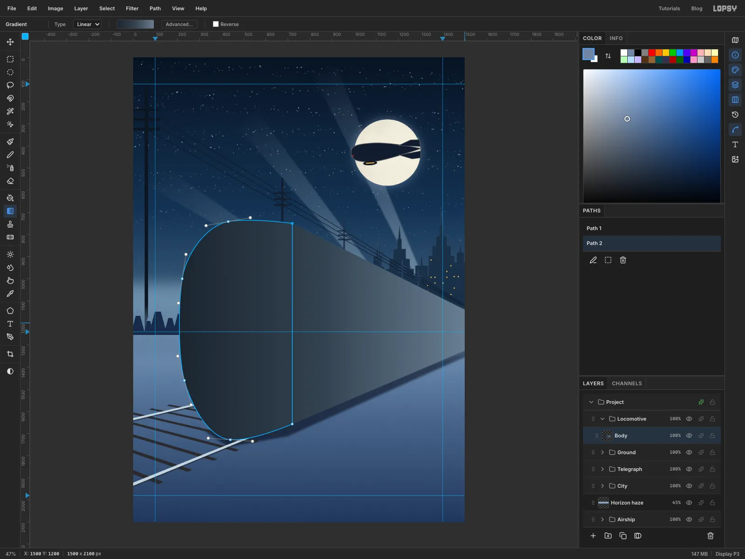Convert Path 2 to selection
Screen dimensions: 745x559
tap(608, 260)
